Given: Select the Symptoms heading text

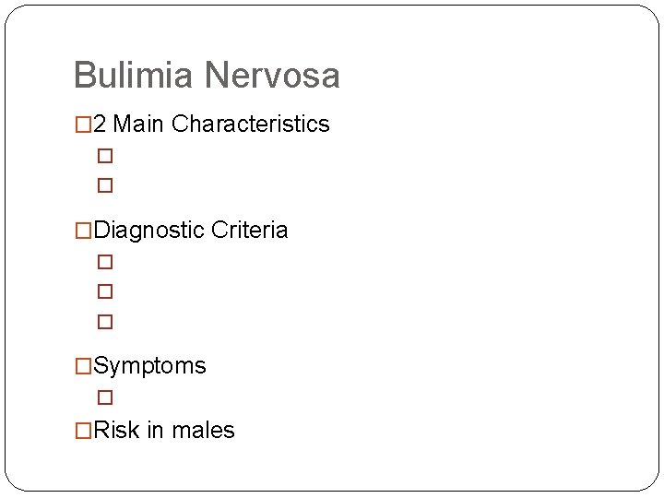Looking at the screenshot, I should coord(149,366).
